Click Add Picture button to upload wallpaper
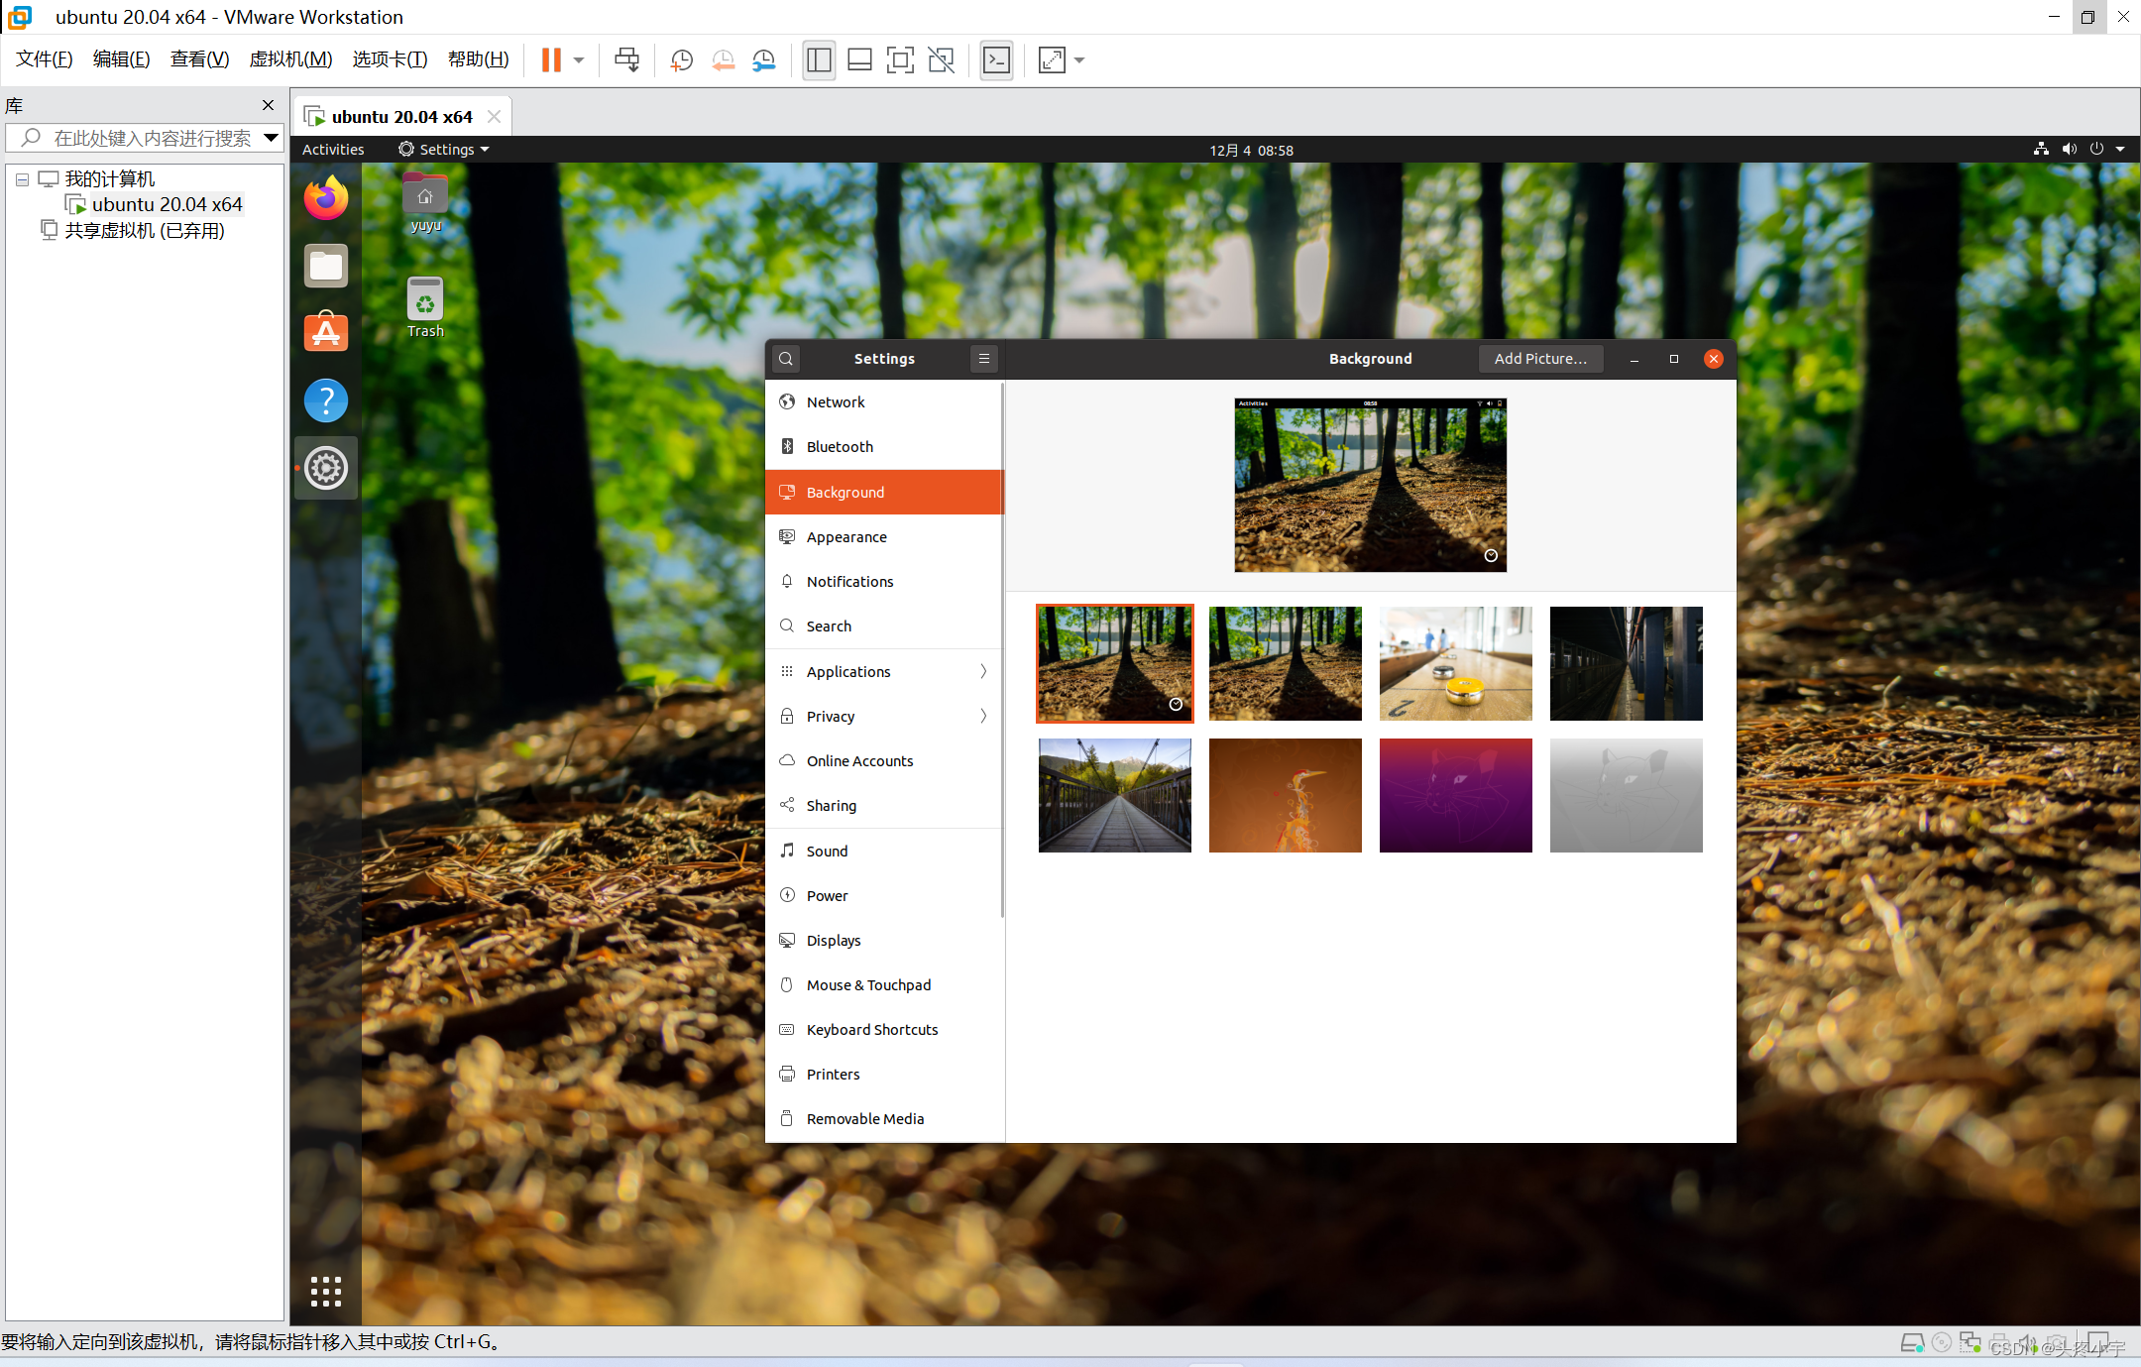 (x=1538, y=359)
